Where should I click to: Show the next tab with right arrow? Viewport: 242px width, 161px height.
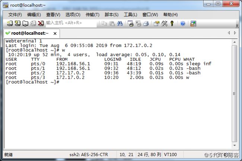coord(235,33)
